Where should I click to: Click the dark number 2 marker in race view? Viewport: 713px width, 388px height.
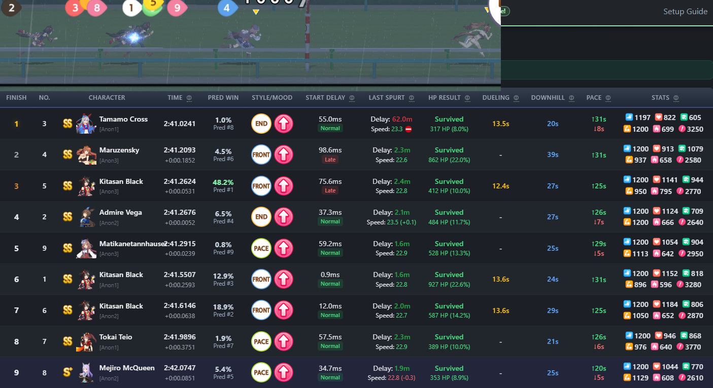[11, 8]
